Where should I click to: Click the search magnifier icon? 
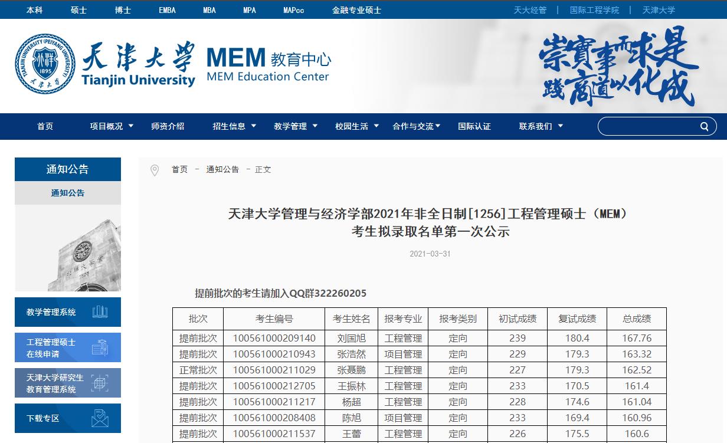[x=704, y=126]
